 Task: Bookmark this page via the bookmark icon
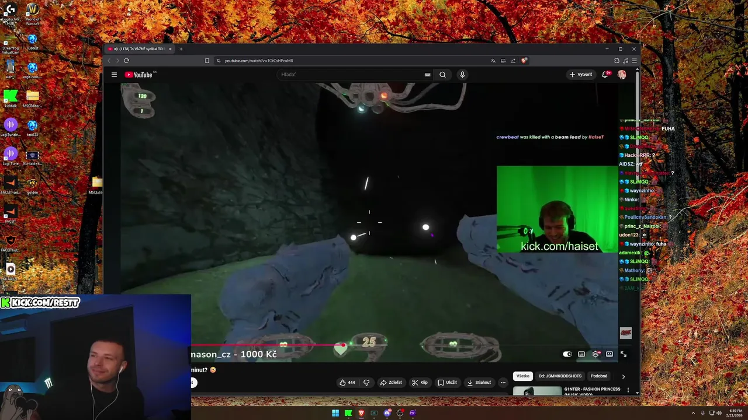[207, 61]
